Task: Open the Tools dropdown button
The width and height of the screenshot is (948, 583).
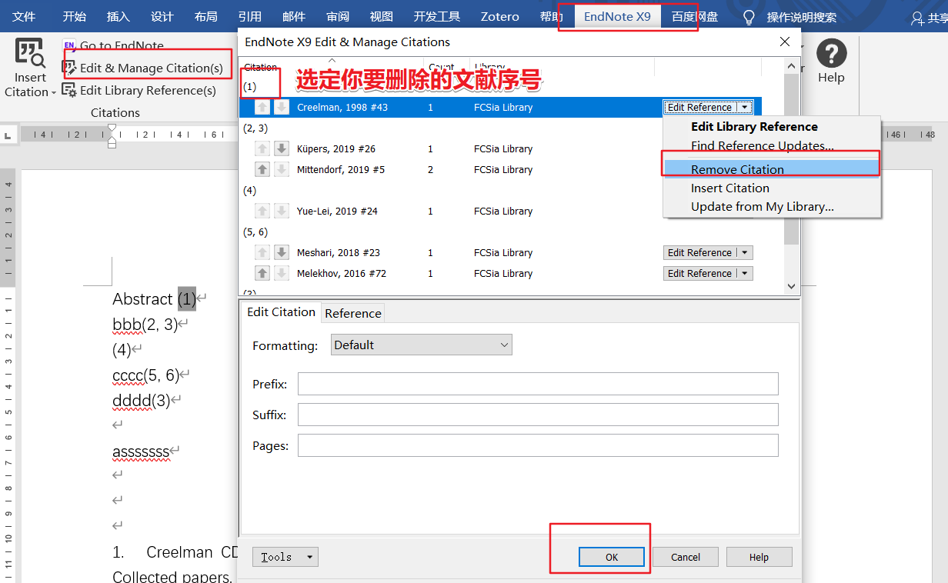Action: (x=285, y=557)
